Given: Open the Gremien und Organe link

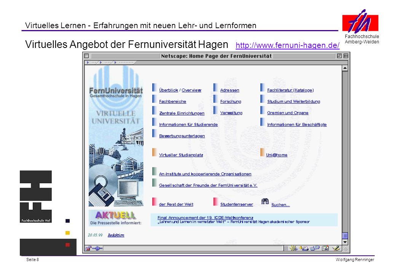Looking at the screenshot, I should pos(287,113).
